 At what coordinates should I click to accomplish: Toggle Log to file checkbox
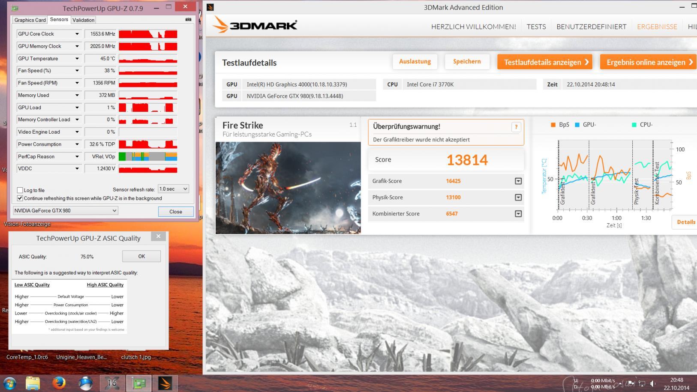20,190
